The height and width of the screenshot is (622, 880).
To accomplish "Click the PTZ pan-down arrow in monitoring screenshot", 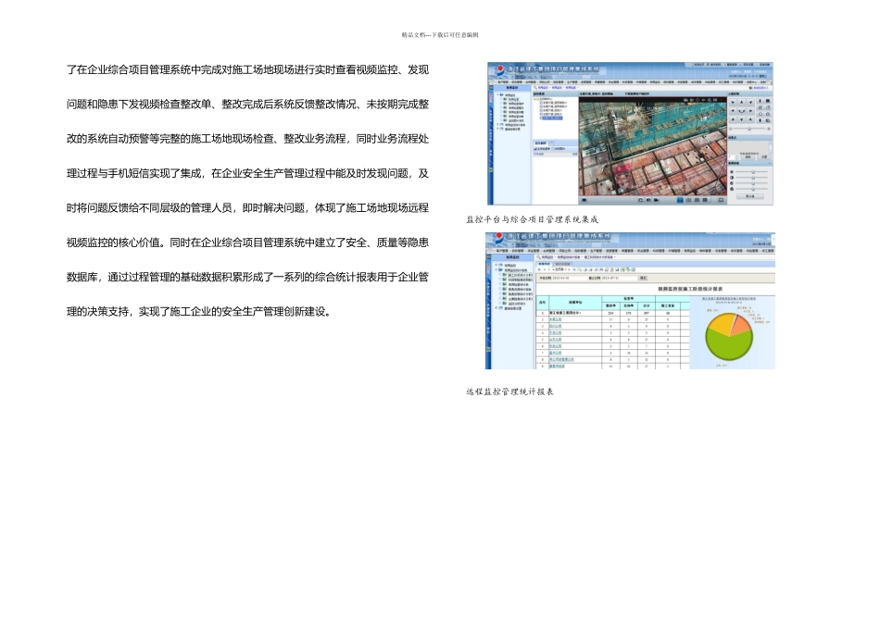I will (741, 119).
